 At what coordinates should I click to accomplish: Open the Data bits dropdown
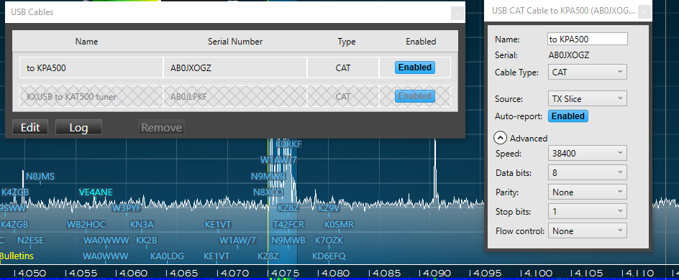(587, 172)
